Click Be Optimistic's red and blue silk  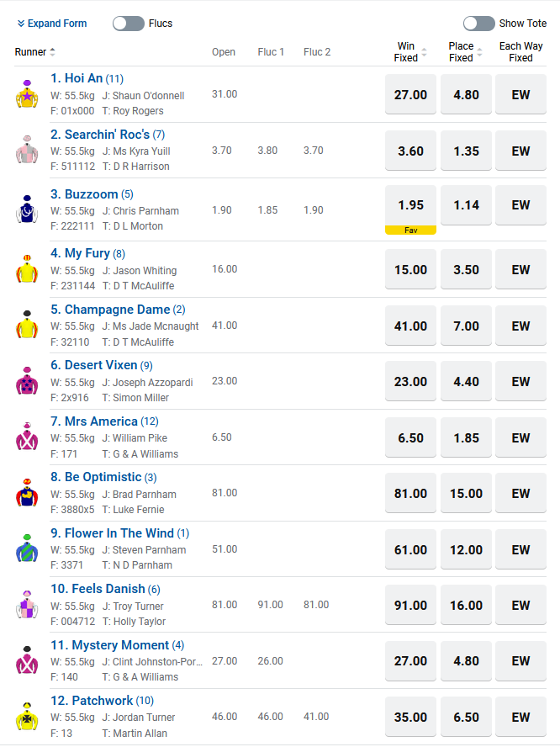pos(27,493)
